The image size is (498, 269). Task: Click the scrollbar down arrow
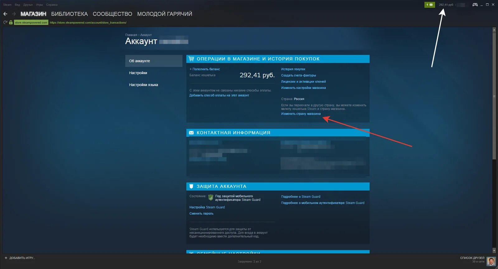pyautogui.click(x=494, y=250)
